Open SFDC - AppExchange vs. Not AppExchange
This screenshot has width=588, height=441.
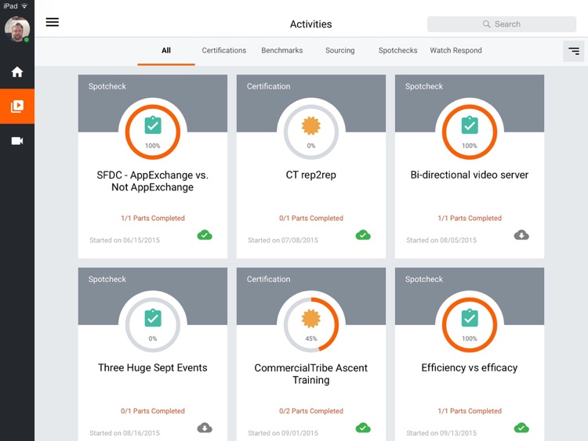click(153, 181)
